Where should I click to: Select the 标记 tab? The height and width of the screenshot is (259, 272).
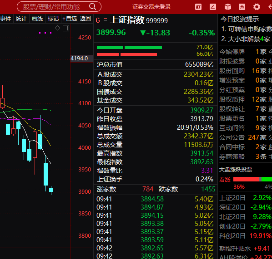(x=53, y=18)
